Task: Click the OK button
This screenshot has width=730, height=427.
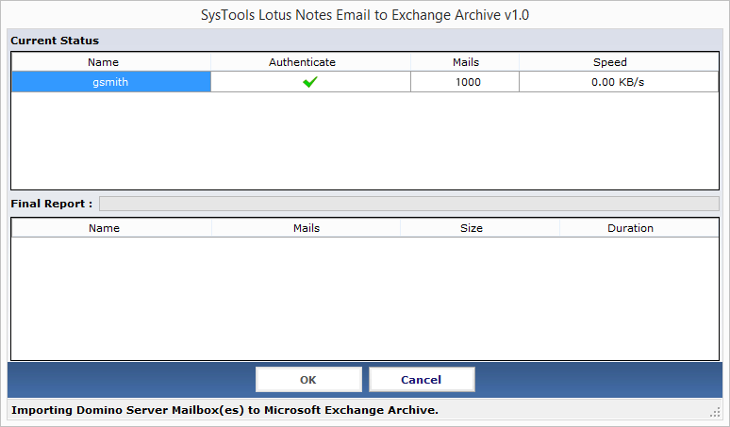Action: [308, 380]
